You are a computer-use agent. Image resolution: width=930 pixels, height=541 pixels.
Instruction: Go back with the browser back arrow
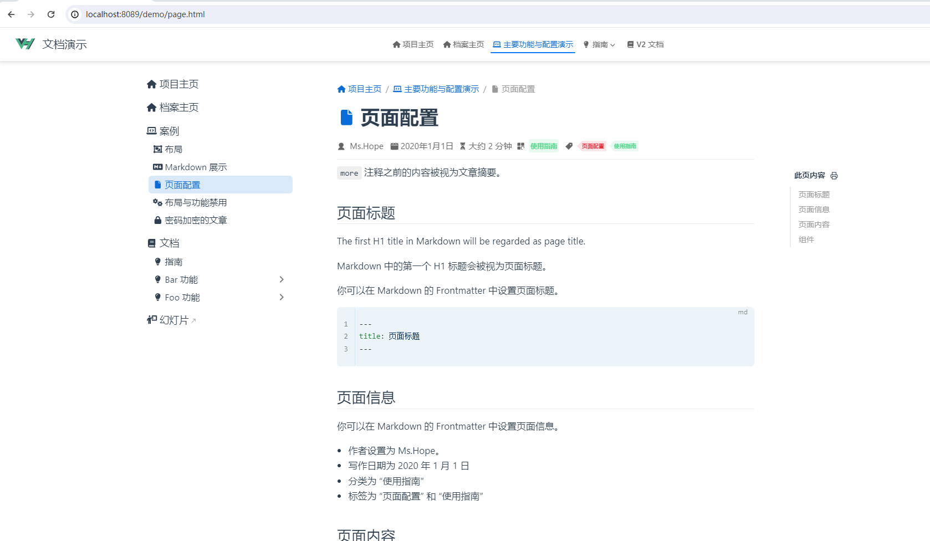coord(11,14)
